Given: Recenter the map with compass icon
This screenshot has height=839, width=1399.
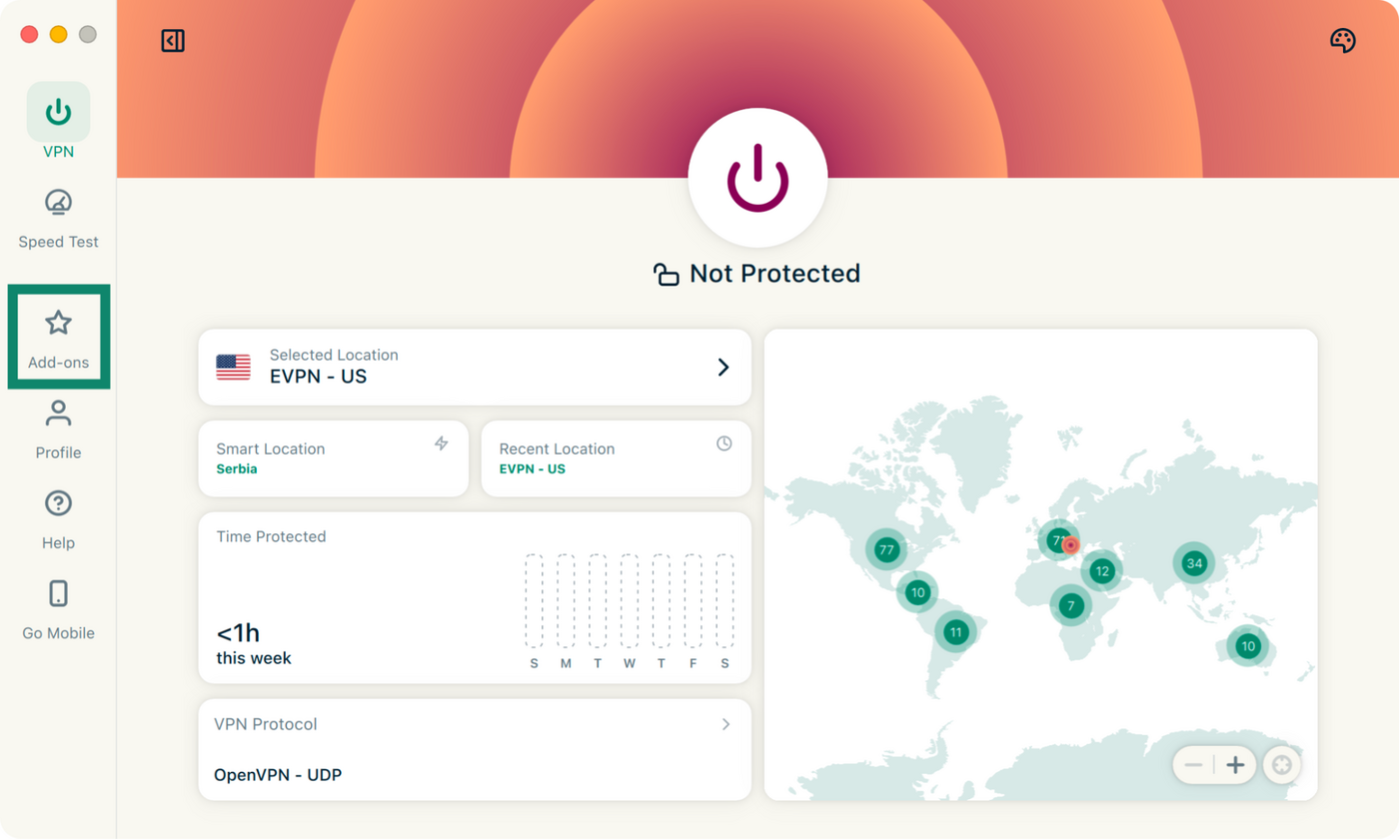Looking at the screenshot, I should pos(1282,766).
